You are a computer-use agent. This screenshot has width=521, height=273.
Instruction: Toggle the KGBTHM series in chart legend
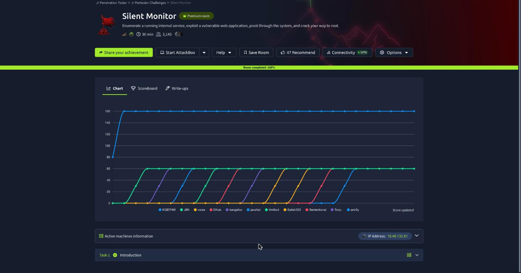coord(167,210)
